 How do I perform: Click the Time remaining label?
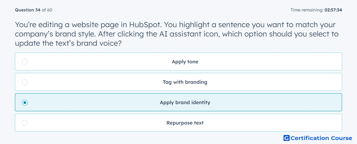click(x=306, y=10)
